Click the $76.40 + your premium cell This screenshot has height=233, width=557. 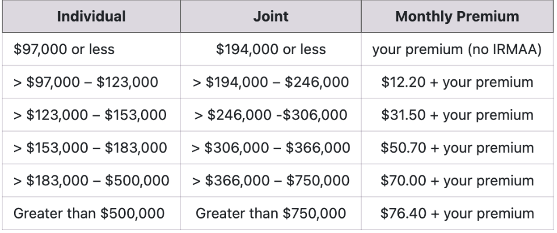coord(457,213)
